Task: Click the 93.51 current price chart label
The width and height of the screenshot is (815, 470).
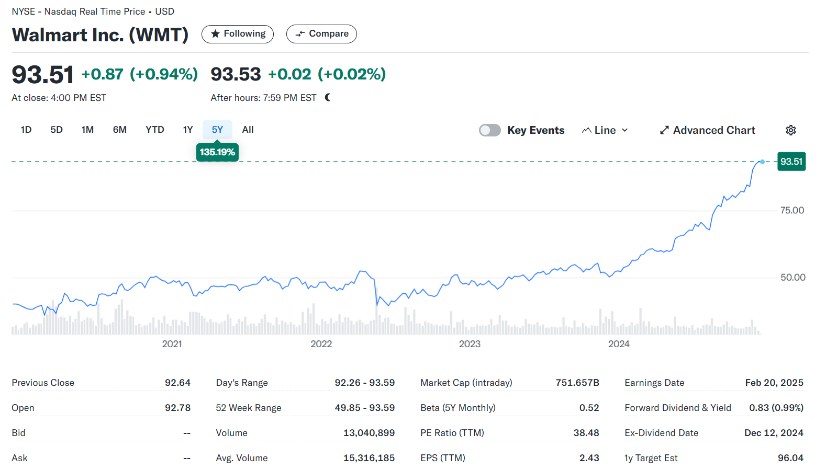Action: click(x=791, y=162)
